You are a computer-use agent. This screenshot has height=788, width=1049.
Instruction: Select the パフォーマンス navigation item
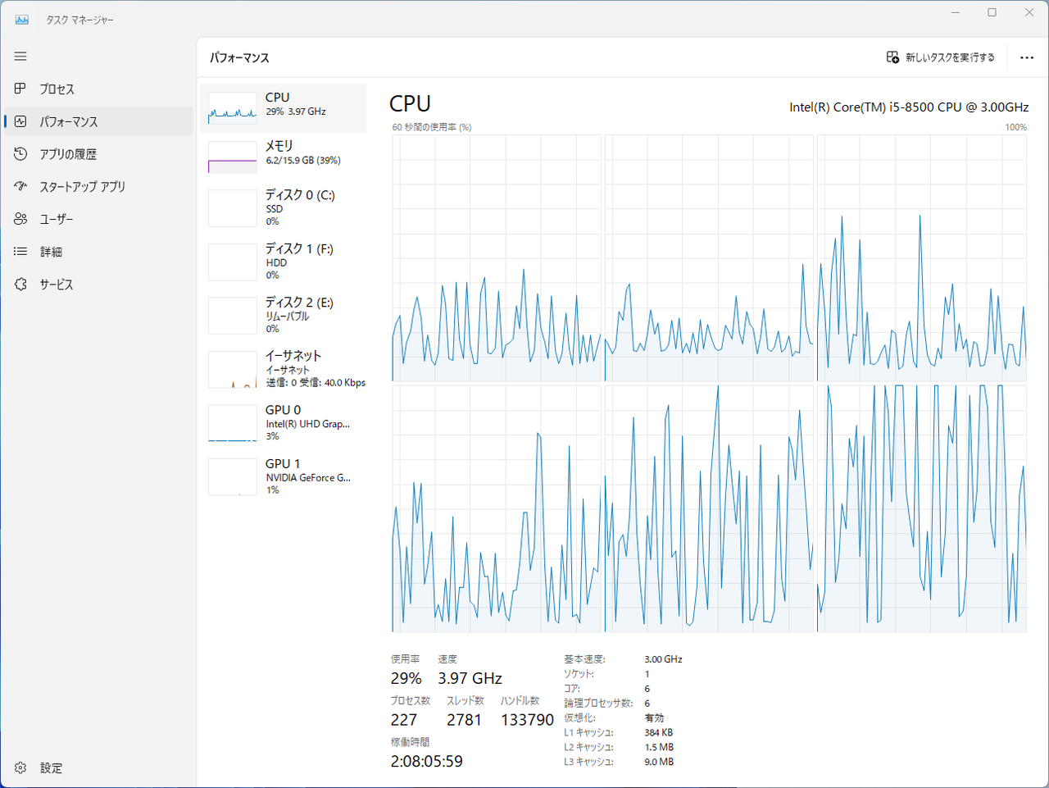[x=98, y=121]
